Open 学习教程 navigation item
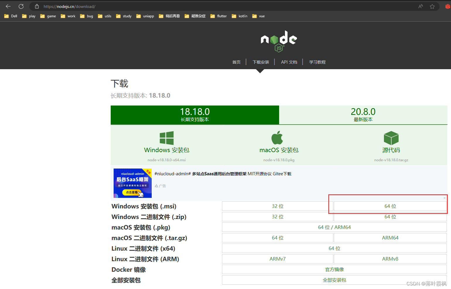Image resolution: width=451 pixels, height=289 pixels. (x=317, y=62)
